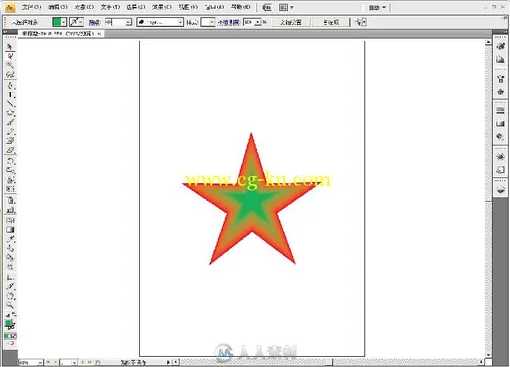Image resolution: width=510 pixels, height=367 pixels.
Task: Open the Transparency panel icon
Action: coord(500,136)
